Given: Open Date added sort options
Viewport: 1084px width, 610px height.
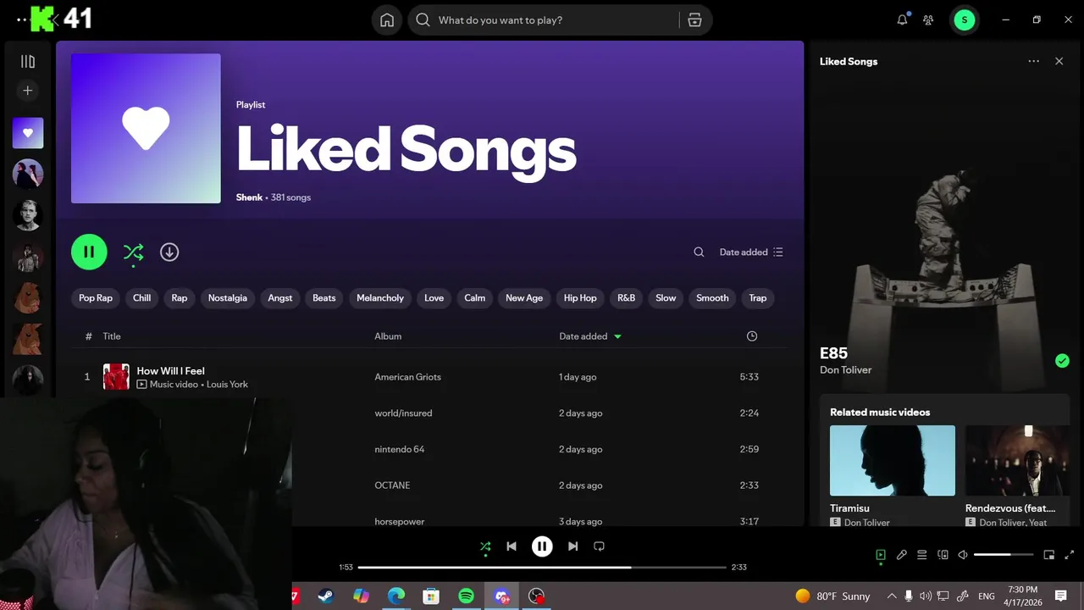Looking at the screenshot, I should click(x=751, y=252).
